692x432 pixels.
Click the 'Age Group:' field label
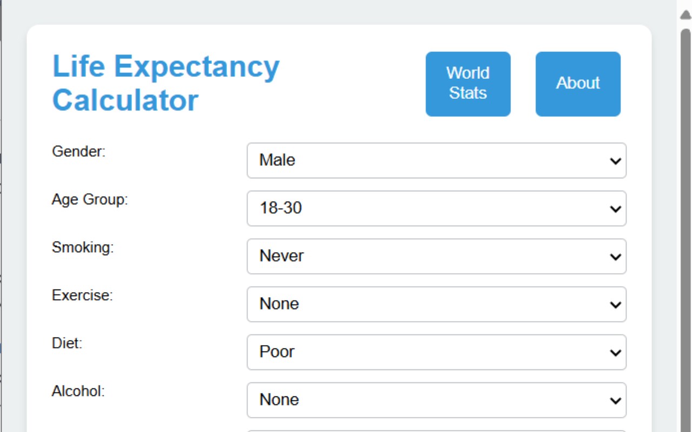(x=90, y=200)
